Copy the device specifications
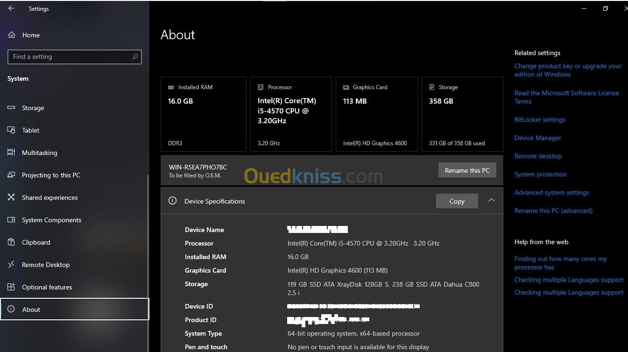The height and width of the screenshot is (352, 628). [x=457, y=201]
